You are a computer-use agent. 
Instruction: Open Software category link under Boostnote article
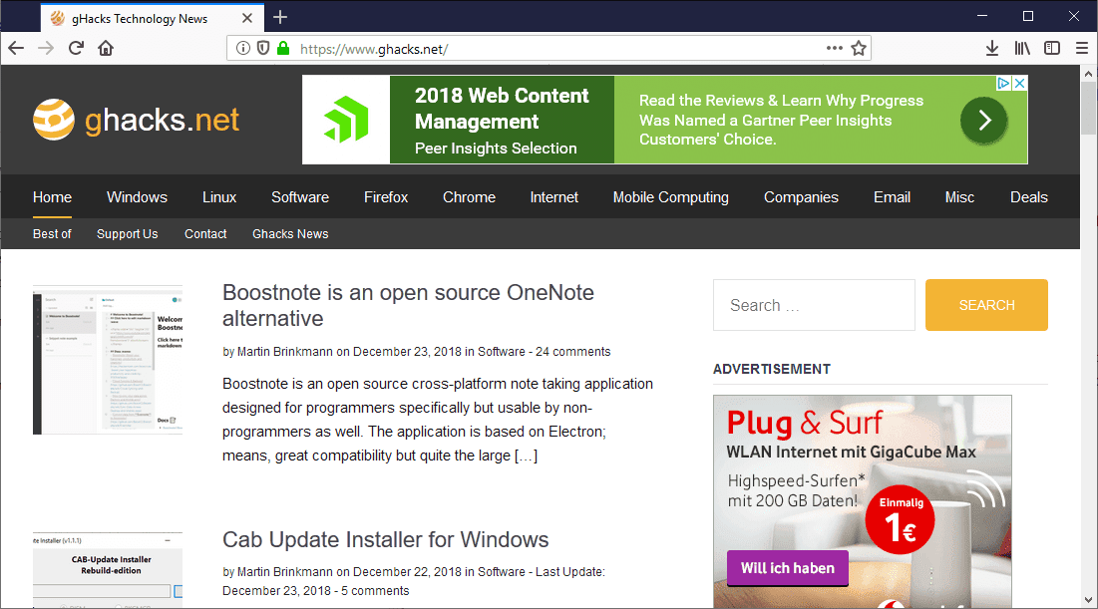[x=502, y=352]
